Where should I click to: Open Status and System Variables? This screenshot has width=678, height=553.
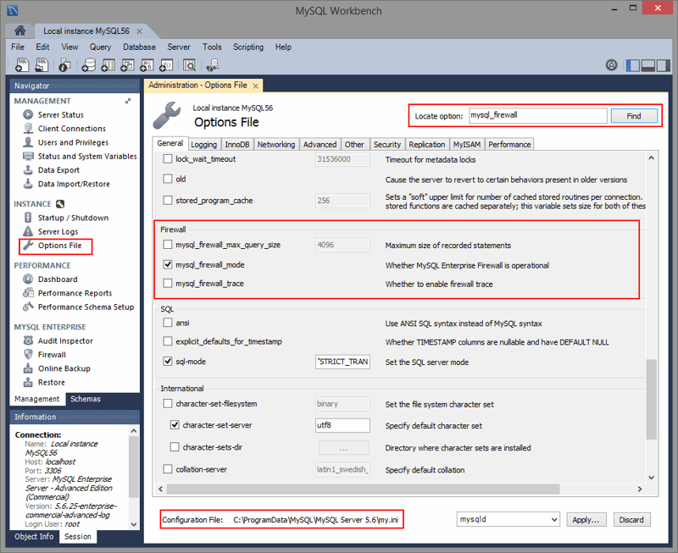87,156
